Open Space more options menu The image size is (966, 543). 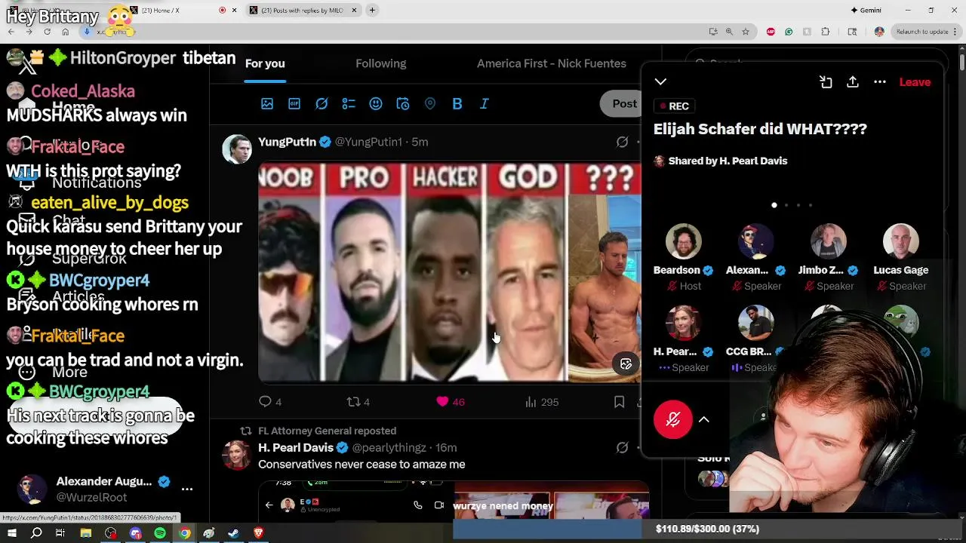(x=880, y=81)
